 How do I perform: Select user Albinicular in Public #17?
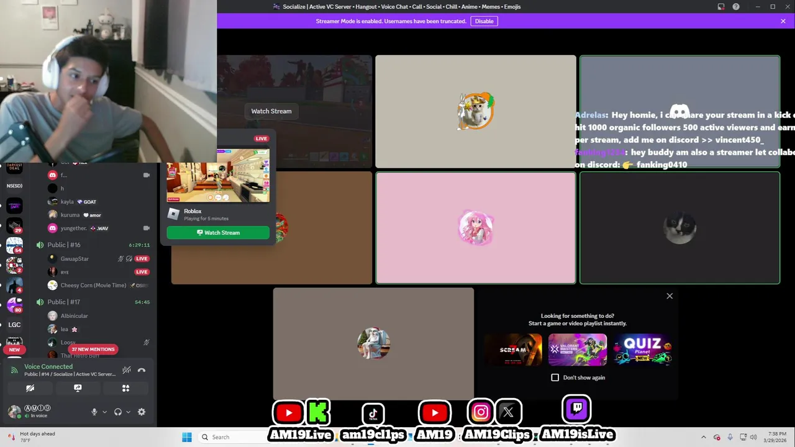tap(74, 316)
